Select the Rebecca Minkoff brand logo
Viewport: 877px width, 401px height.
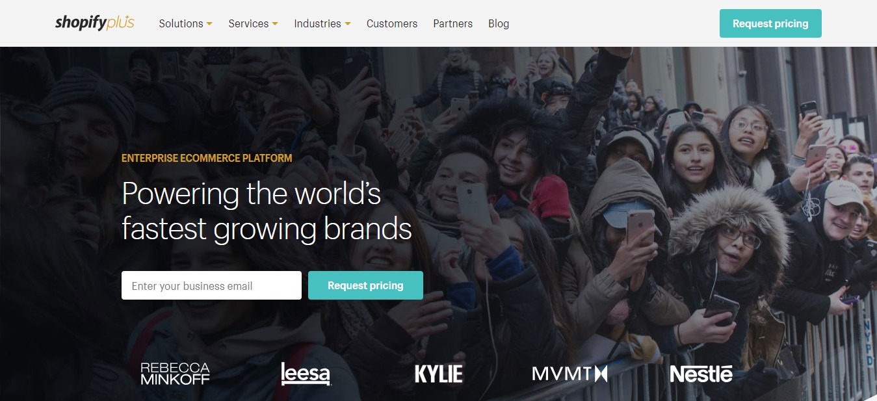coord(175,374)
